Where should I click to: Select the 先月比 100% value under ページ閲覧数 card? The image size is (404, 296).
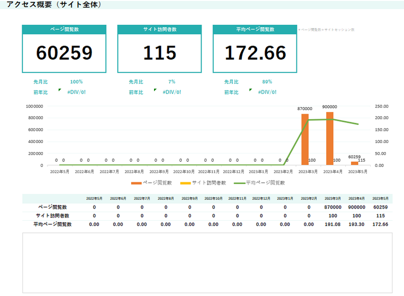pyautogui.click(x=76, y=81)
